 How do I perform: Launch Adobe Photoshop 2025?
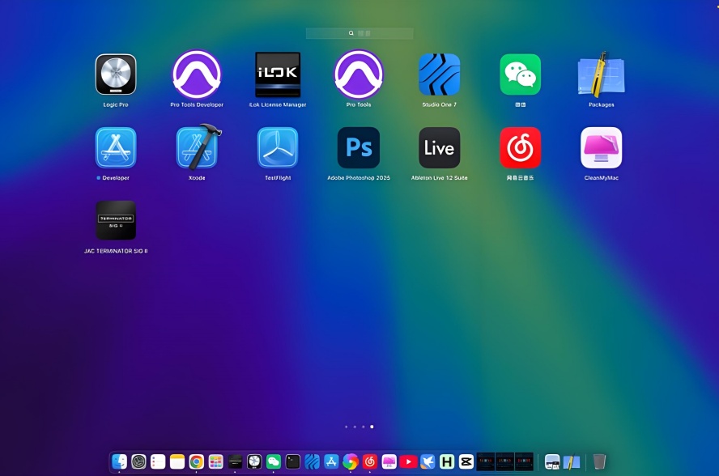[359, 147]
